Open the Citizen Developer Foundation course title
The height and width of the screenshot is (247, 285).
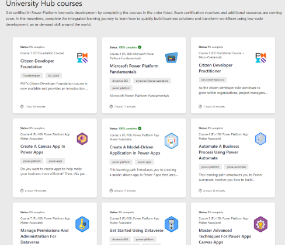[x=37, y=64]
